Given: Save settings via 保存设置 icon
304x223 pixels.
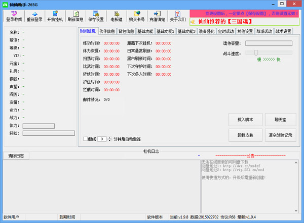Looking at the screenshot, I should tap(96, 16).
